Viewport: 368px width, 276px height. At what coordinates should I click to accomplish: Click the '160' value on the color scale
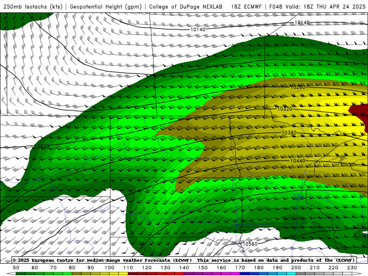(221, 268)
